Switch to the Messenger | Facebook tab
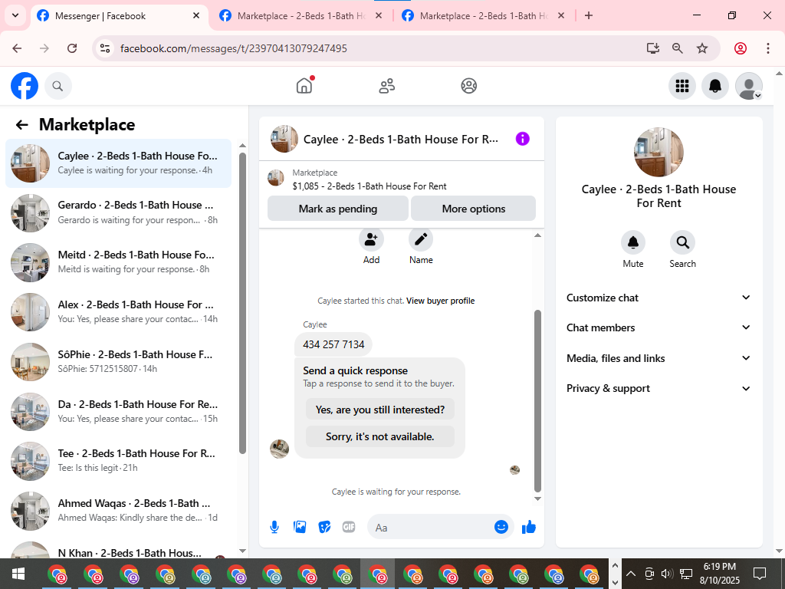 [x=119, y=16]
